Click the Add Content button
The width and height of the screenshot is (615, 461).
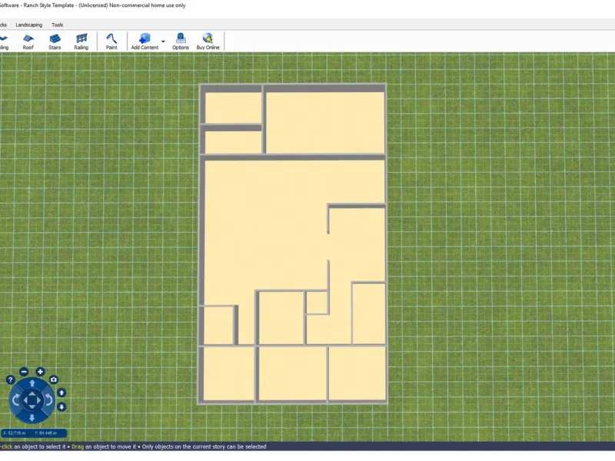tap(145, 42)
